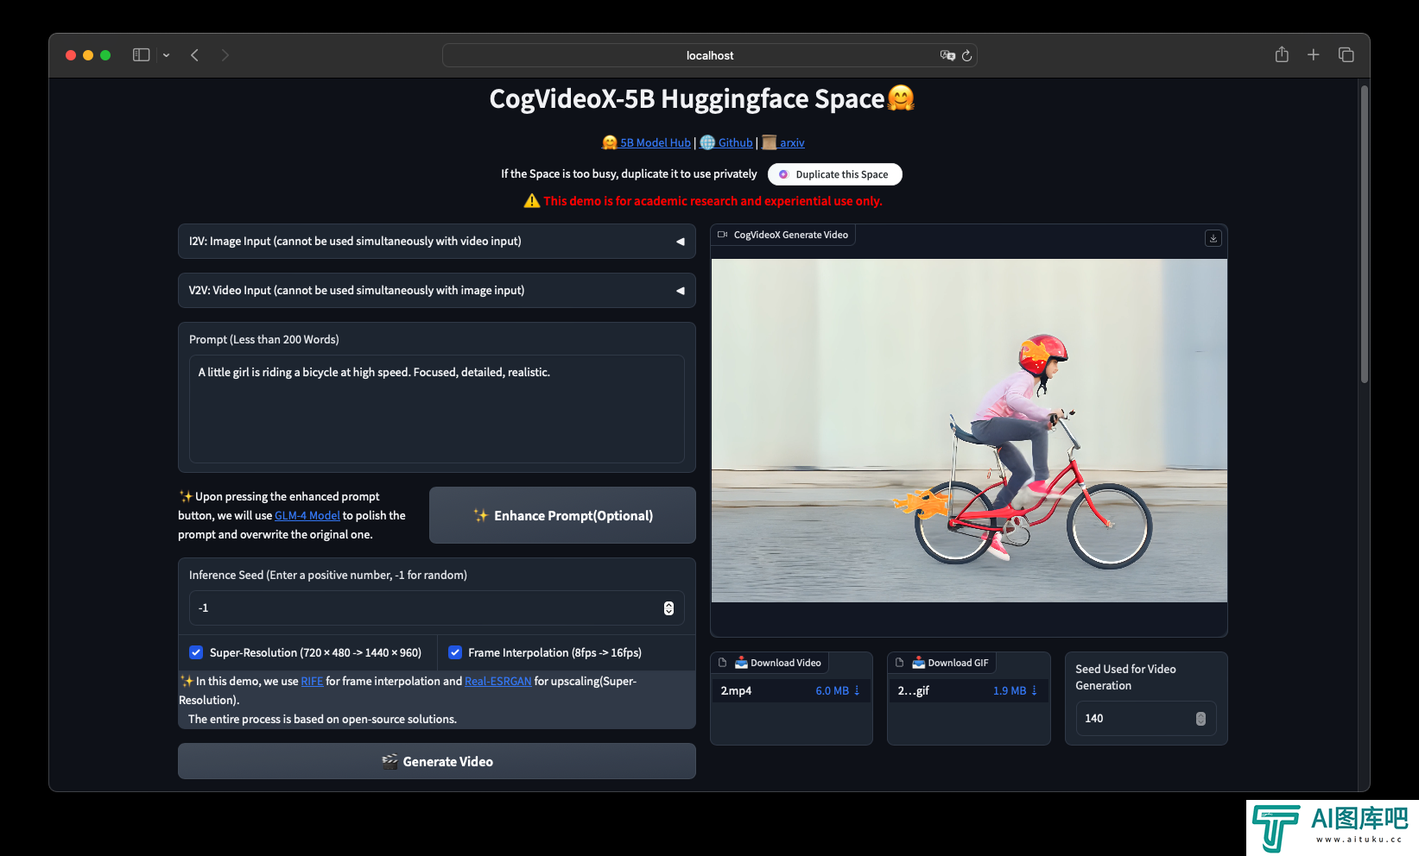Click the CogVideoX-5B Huggingface Space heading
Screen dimensions: 1419x856
[x=701, y=99]
